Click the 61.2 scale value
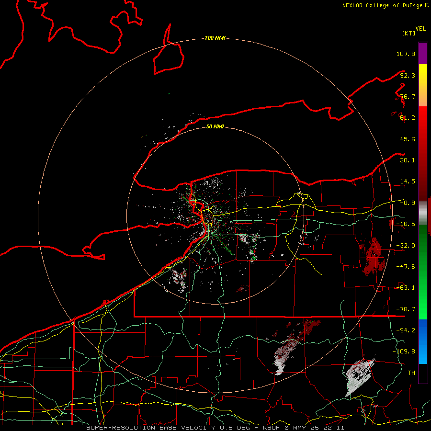Viewport: 431px width, 431px height. pyautogui.click(x=408, y=118)
